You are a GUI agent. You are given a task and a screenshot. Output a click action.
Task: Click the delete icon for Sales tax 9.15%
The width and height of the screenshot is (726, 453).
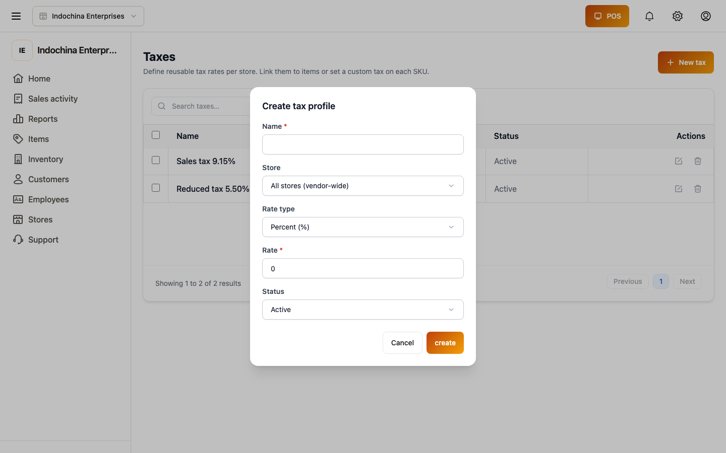698,161
